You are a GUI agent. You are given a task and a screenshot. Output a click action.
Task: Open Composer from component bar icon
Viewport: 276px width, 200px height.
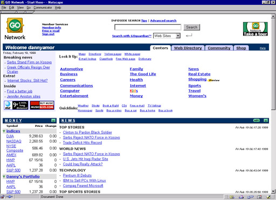(x=268, y=197)
